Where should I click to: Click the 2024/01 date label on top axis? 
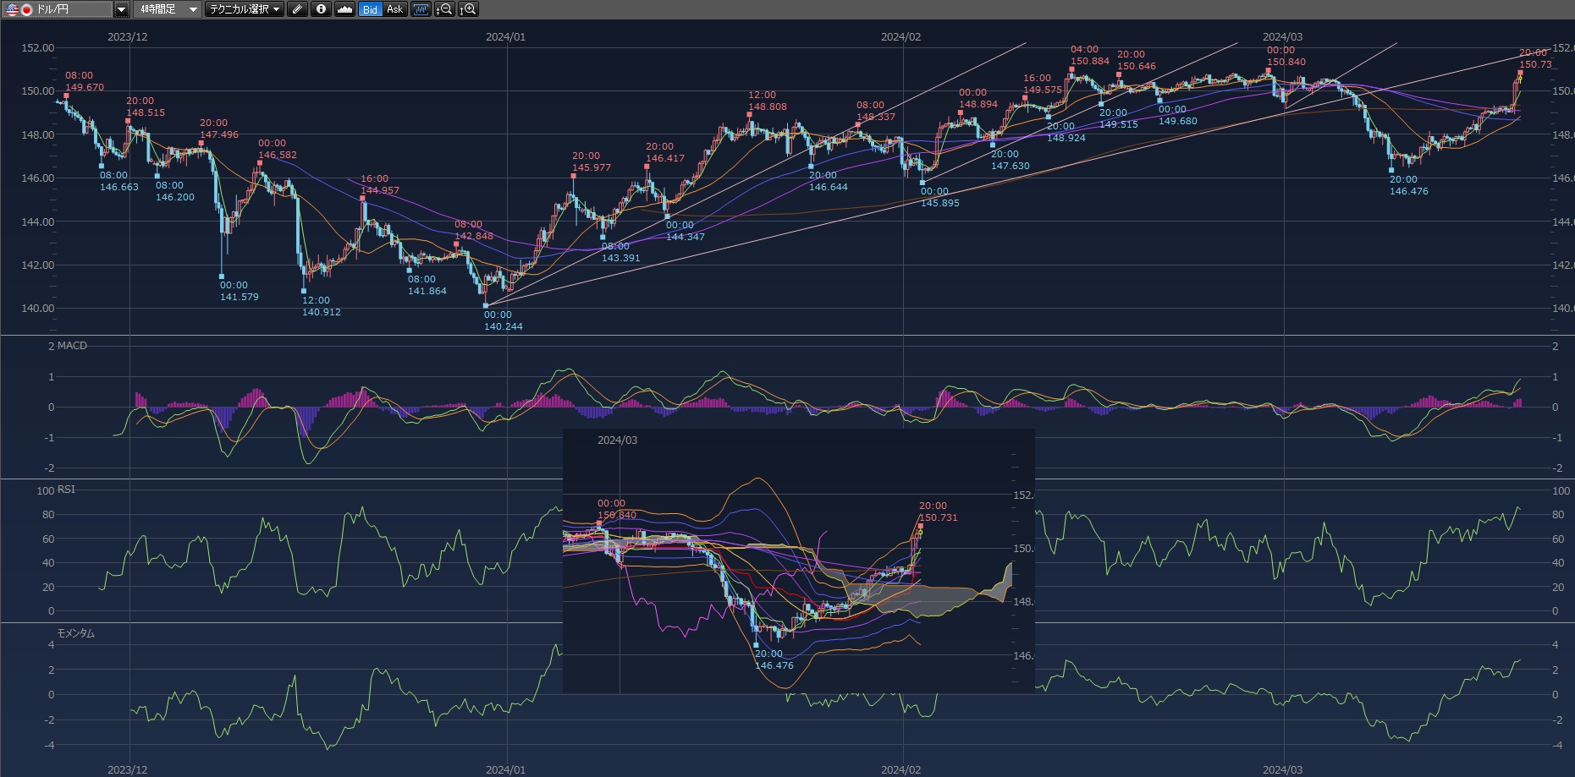click(505, 37)
